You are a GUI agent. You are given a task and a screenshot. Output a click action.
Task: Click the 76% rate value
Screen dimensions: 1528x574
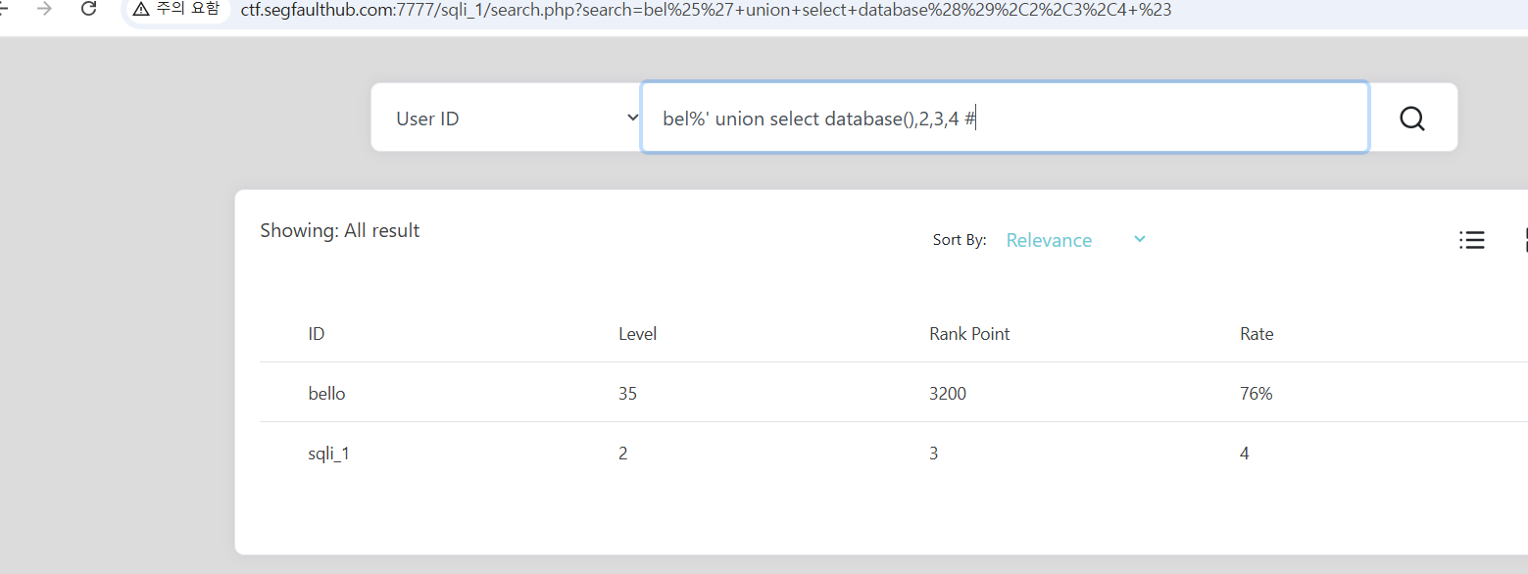[x=1256, y=394]
